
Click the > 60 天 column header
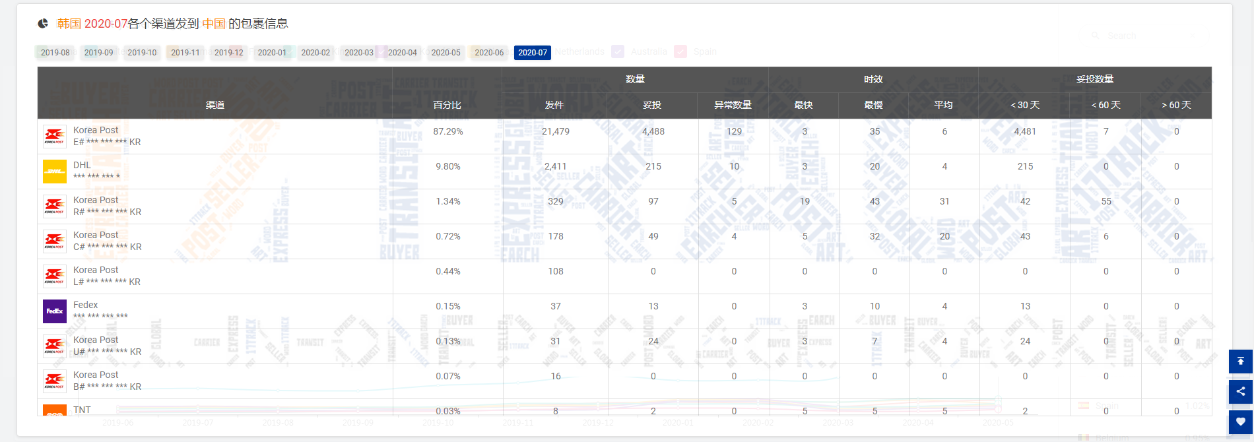tap(1176, 105)
